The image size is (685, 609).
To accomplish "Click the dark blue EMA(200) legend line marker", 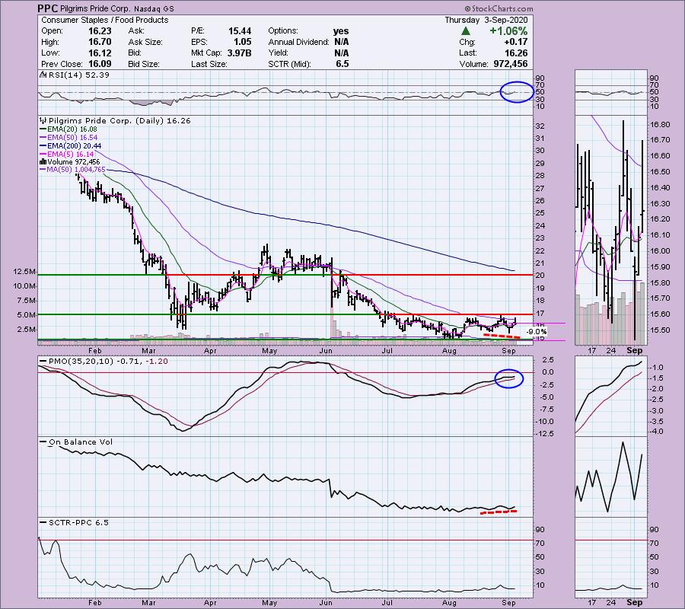I will coord(43,146).
